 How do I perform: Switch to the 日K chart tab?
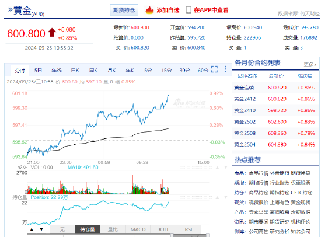click(75, 71)
